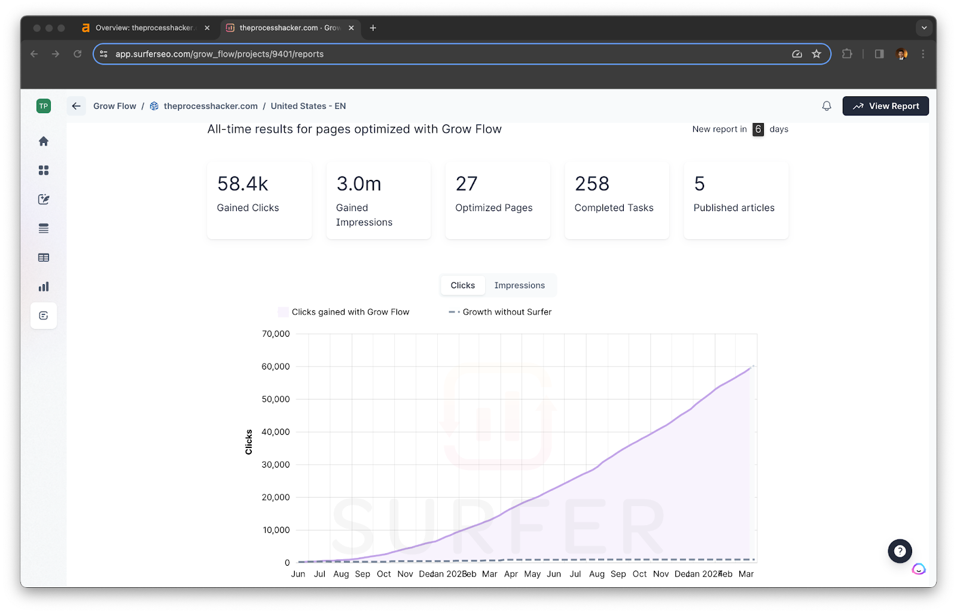Image resolution: width=957 pixels, height=613 pixels.
Task: Click the 258 Completed Tasks card
Action: coord(617,200)
